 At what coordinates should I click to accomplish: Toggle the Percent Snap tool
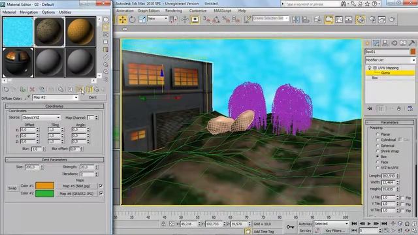[226, 20]
